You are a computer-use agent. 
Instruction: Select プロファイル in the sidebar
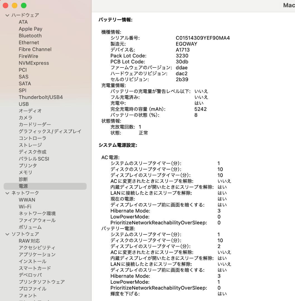click(x=32, y=289)
